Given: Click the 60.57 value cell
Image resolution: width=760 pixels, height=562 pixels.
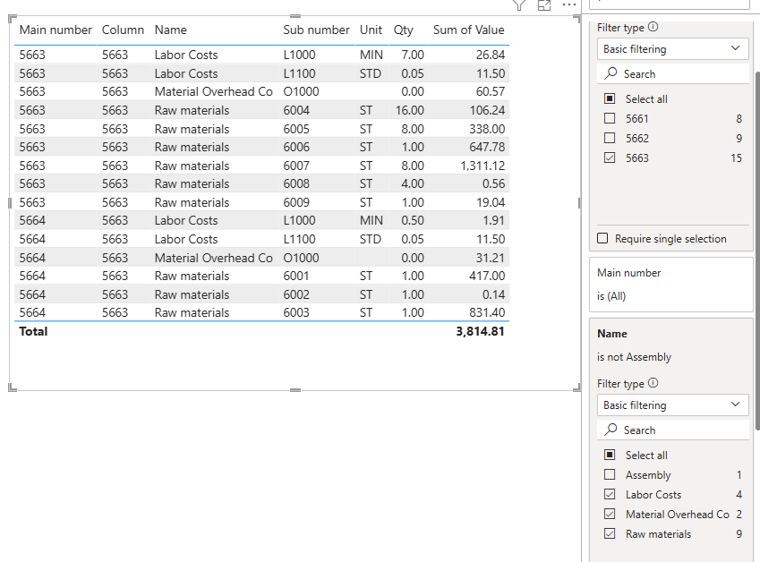Looking at the screenshot, I should [x=490, y=91].
